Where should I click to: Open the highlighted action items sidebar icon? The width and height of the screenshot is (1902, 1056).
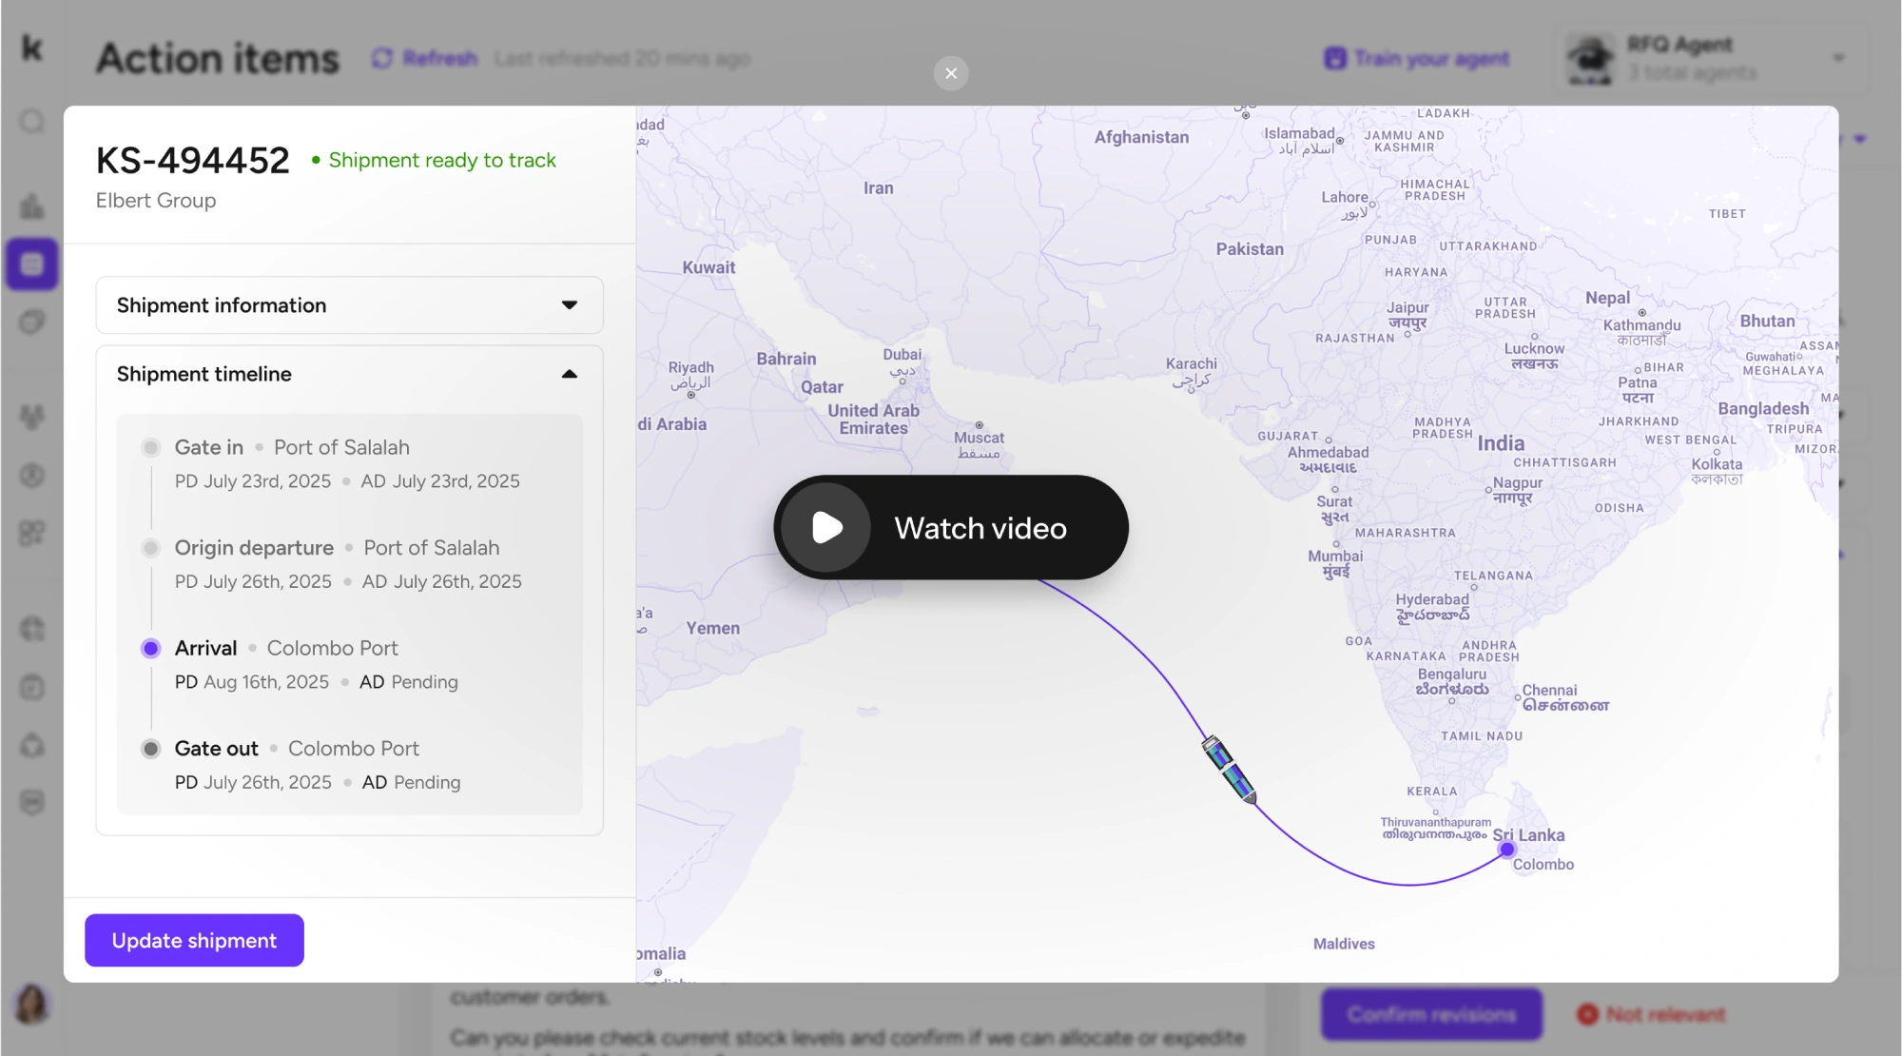pyautogui.click(x=32, y=264)
